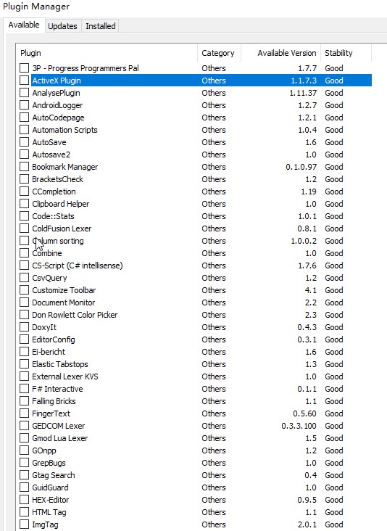This screenshot has width=387, height=531.
Task: Select the FingerText plugin name
Action: coord(51,413)
